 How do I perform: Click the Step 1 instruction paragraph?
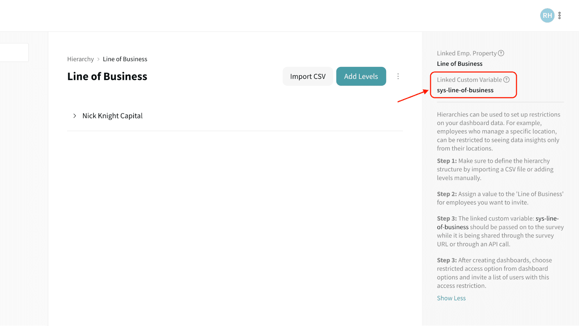point(495,169)
